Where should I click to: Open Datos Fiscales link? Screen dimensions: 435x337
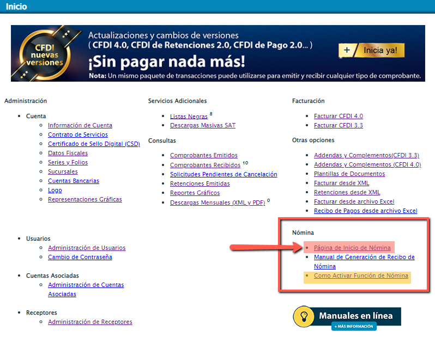[x=68, y=153]
